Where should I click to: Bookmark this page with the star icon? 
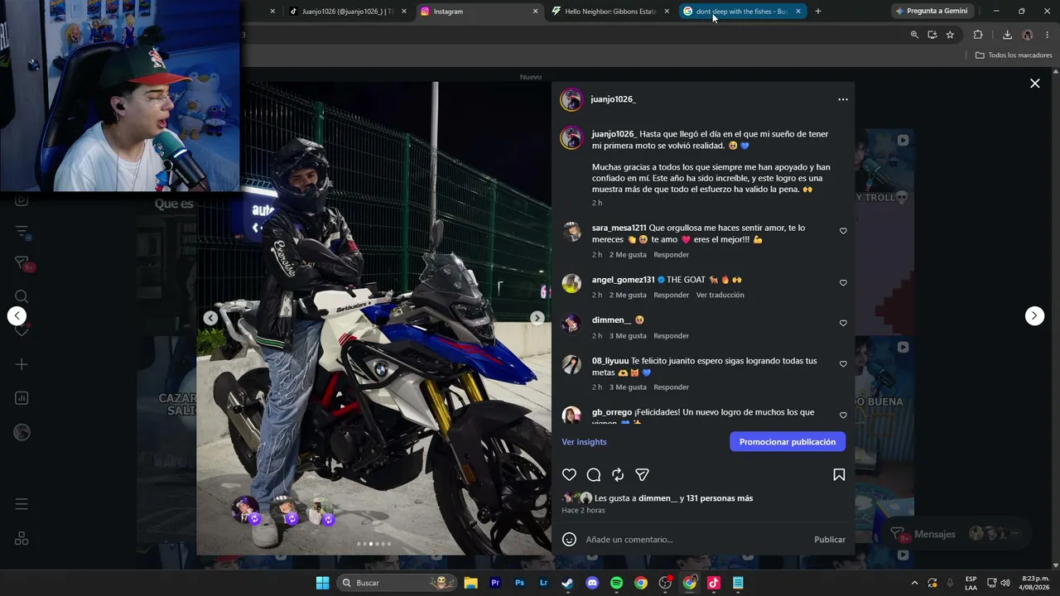coord(950,35)
